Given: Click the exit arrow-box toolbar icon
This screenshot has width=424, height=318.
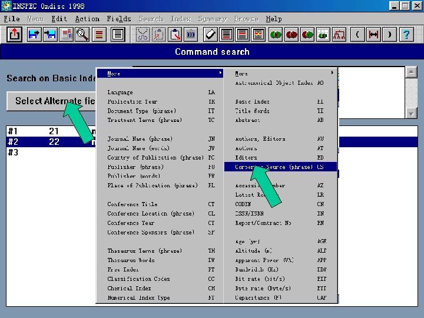Looking at the screenshot, I should point(14,34).
